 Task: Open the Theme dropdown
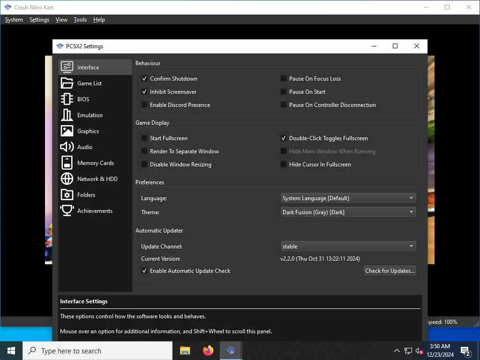click(348, 212)
